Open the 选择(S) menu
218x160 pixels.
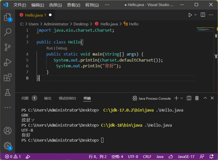(x=56, y=5)
